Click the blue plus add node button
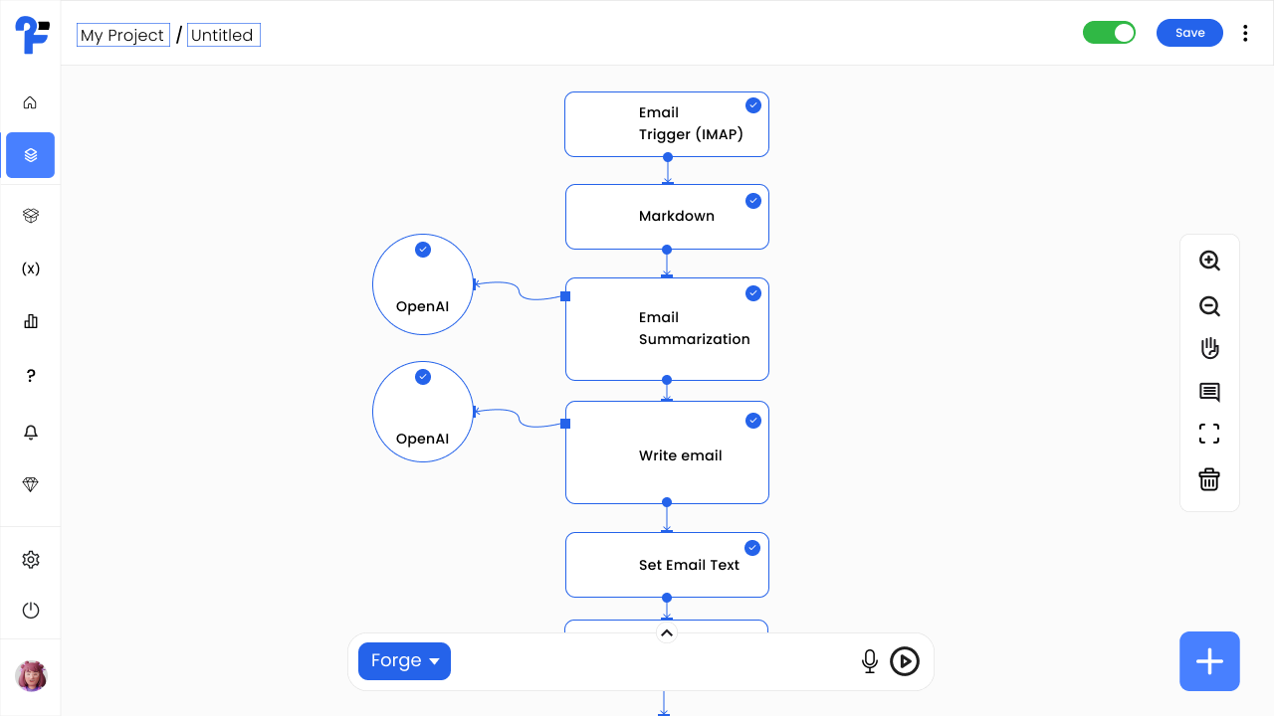Viewport: 1274px width, 716px height. click(x=1209, y=661)
